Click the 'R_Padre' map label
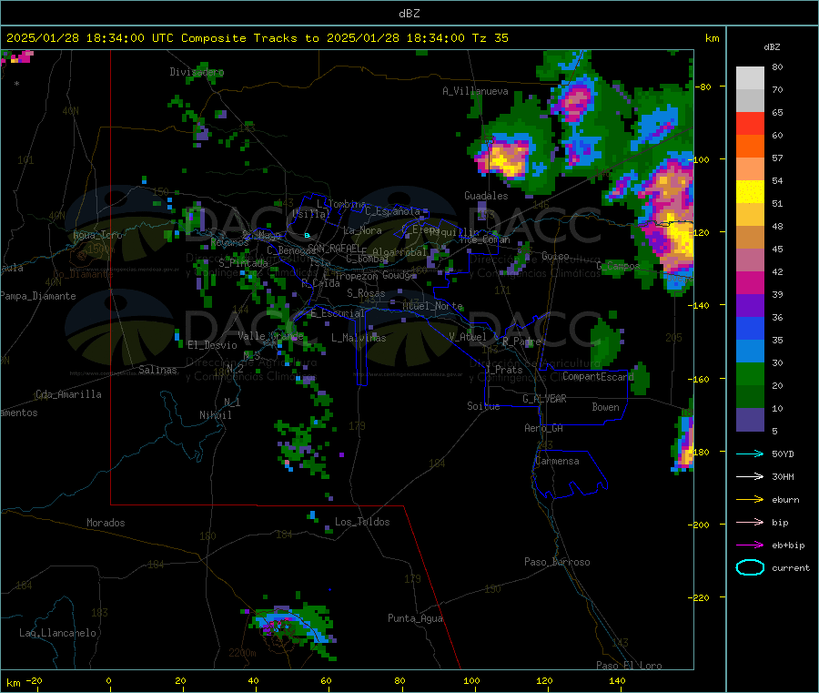819x693 pixels. pyautogui.click(x=521, y=341)
